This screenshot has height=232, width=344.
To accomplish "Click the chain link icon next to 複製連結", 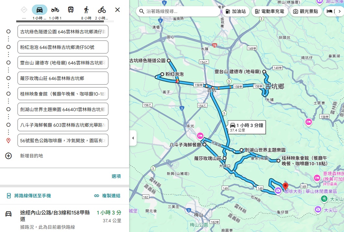I will coord(96,196).
